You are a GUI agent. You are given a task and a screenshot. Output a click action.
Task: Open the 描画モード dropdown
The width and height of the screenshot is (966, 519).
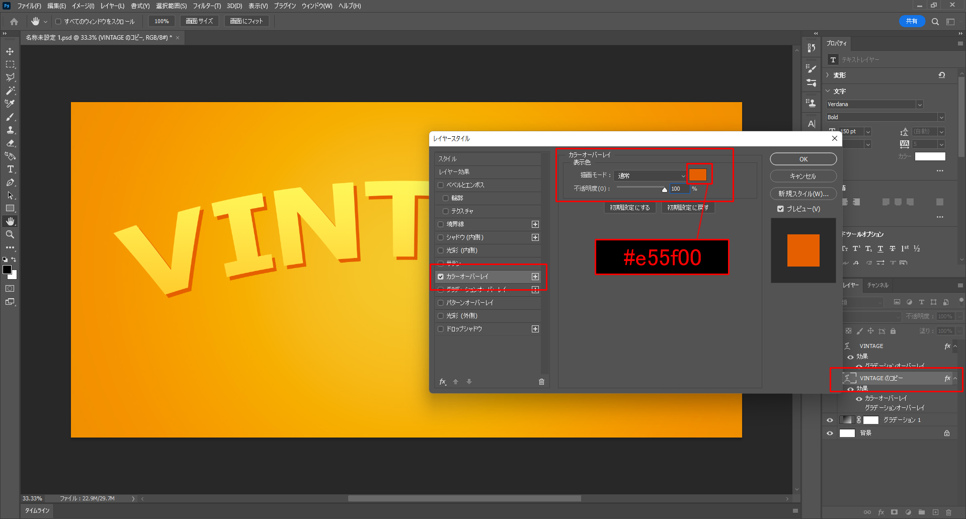coord(651,176)
